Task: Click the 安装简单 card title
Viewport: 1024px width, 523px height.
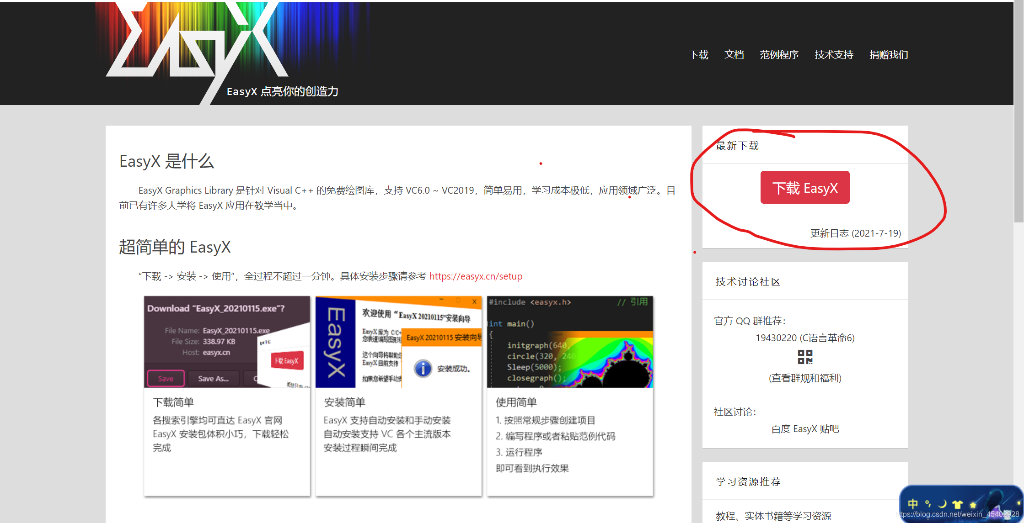Action: pos(344,402)
